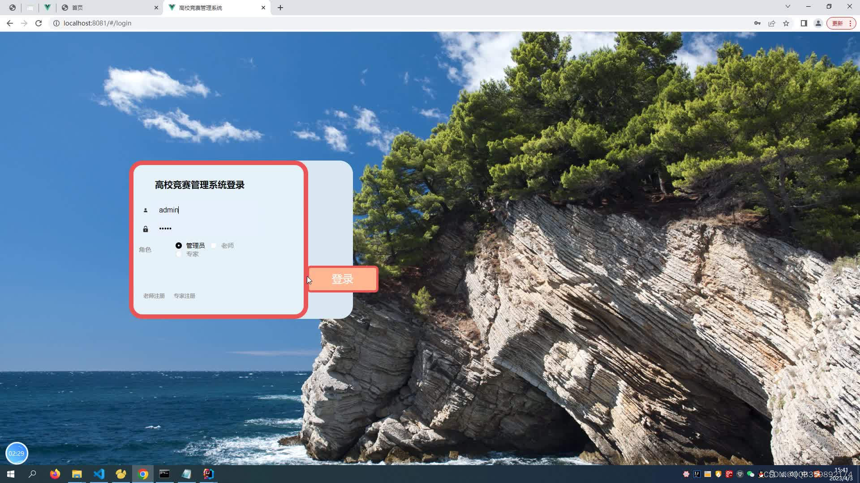This screenshot has width=860, height=483.
Task: Click the address bar URL
Action: [x=97, y=23]
